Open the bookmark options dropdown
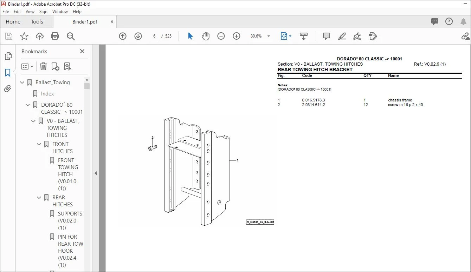This screenshot has width=471, height=272. pyautogui.click(x=27, y=66)
